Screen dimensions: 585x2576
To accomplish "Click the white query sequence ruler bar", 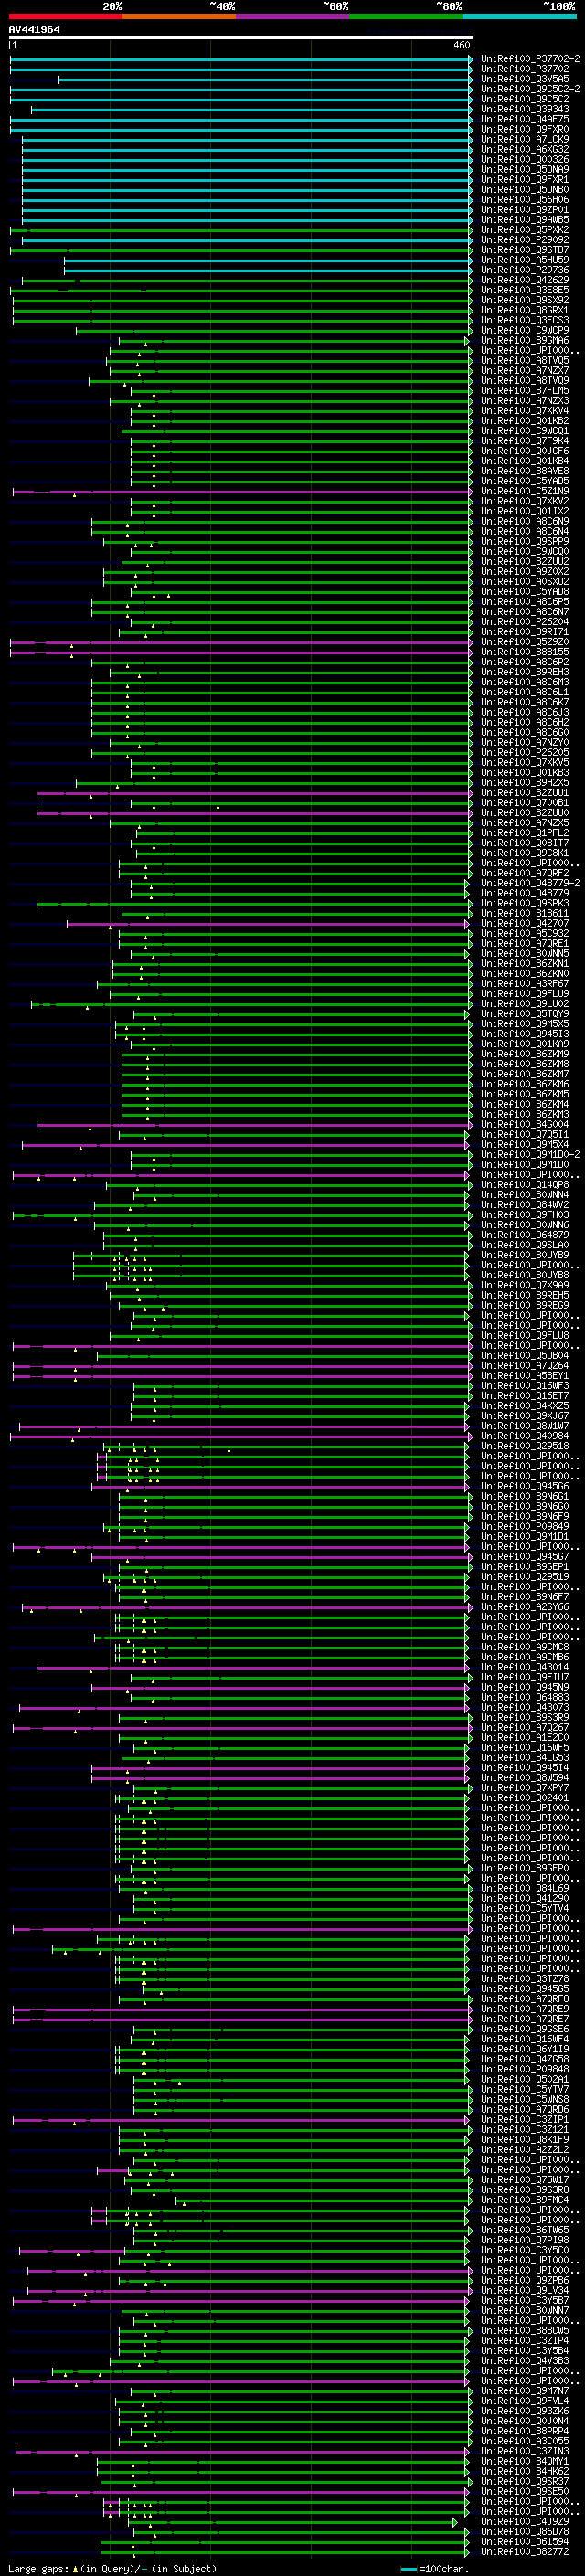I will (x=241, y=38).
